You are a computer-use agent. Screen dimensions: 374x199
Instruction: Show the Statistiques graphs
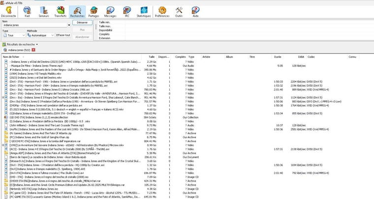[x=144, y=11]
